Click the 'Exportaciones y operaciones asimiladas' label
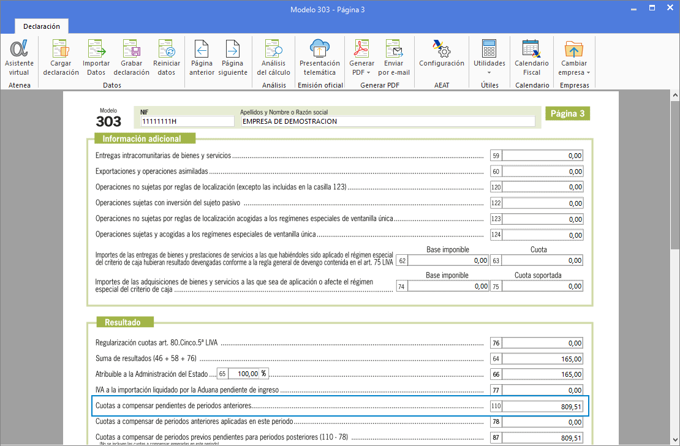This screenshot has width=680, height=446. pos(152,172)
